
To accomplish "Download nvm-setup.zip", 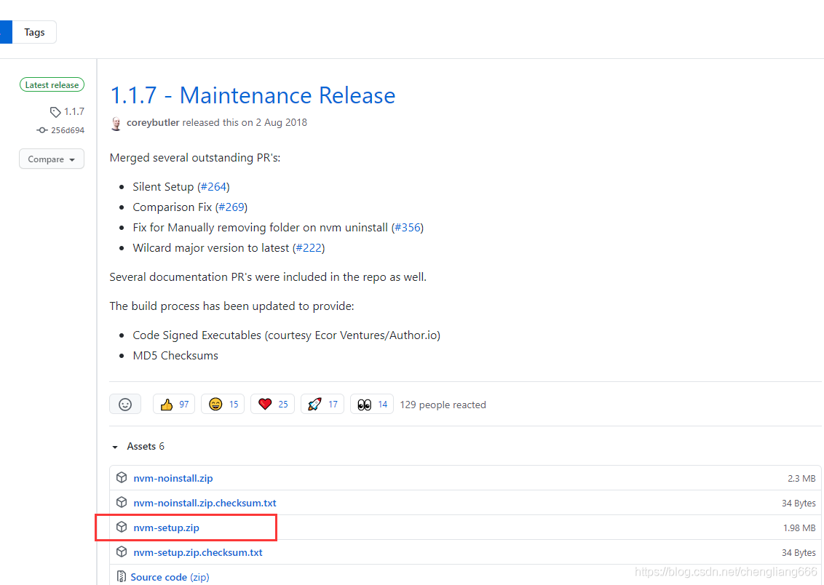I will click(x=167, y=527).
